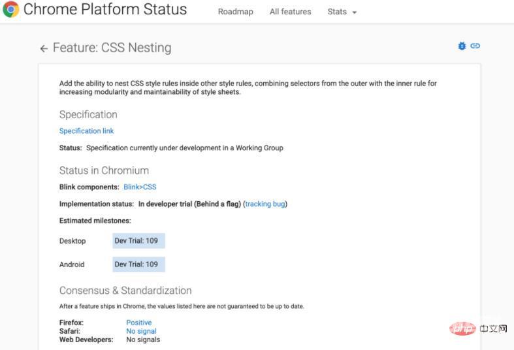Open the tracking bug link
The height and width of the screenshot is (350, 514).
(265, 204)
